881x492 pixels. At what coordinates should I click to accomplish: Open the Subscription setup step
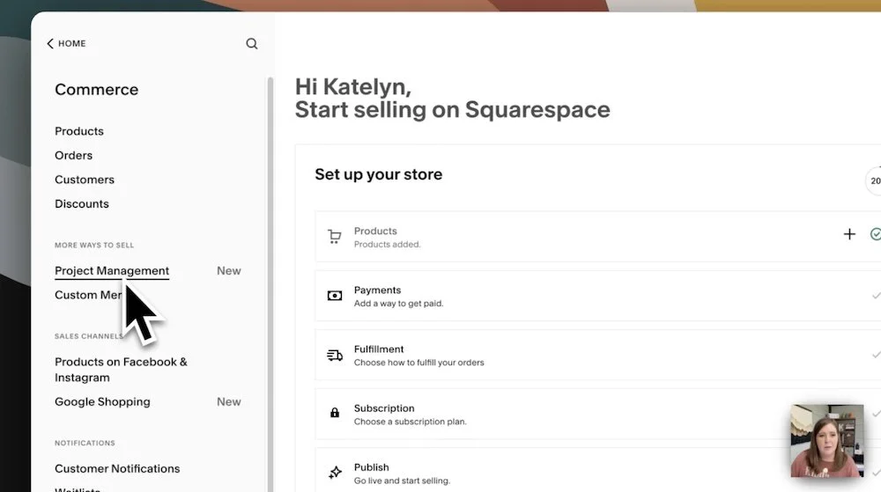pyautogui.click(x=598, y=414)
